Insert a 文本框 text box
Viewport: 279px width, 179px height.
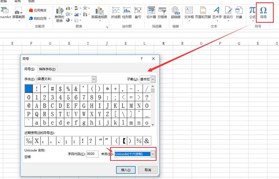tap(189, 13)
